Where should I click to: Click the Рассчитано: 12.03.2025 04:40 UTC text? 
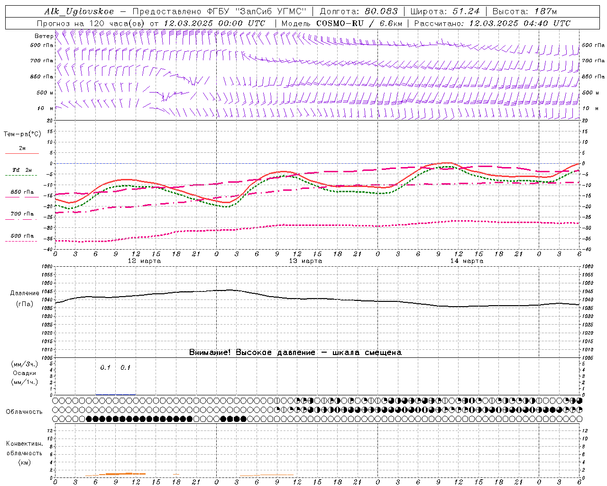click(x=492, y=23)
